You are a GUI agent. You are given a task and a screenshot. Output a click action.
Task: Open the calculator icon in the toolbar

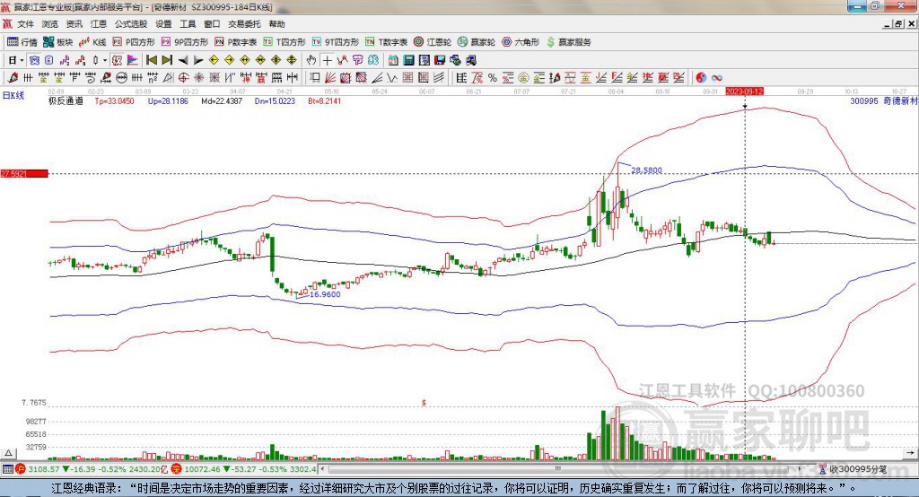pos(409,60)
